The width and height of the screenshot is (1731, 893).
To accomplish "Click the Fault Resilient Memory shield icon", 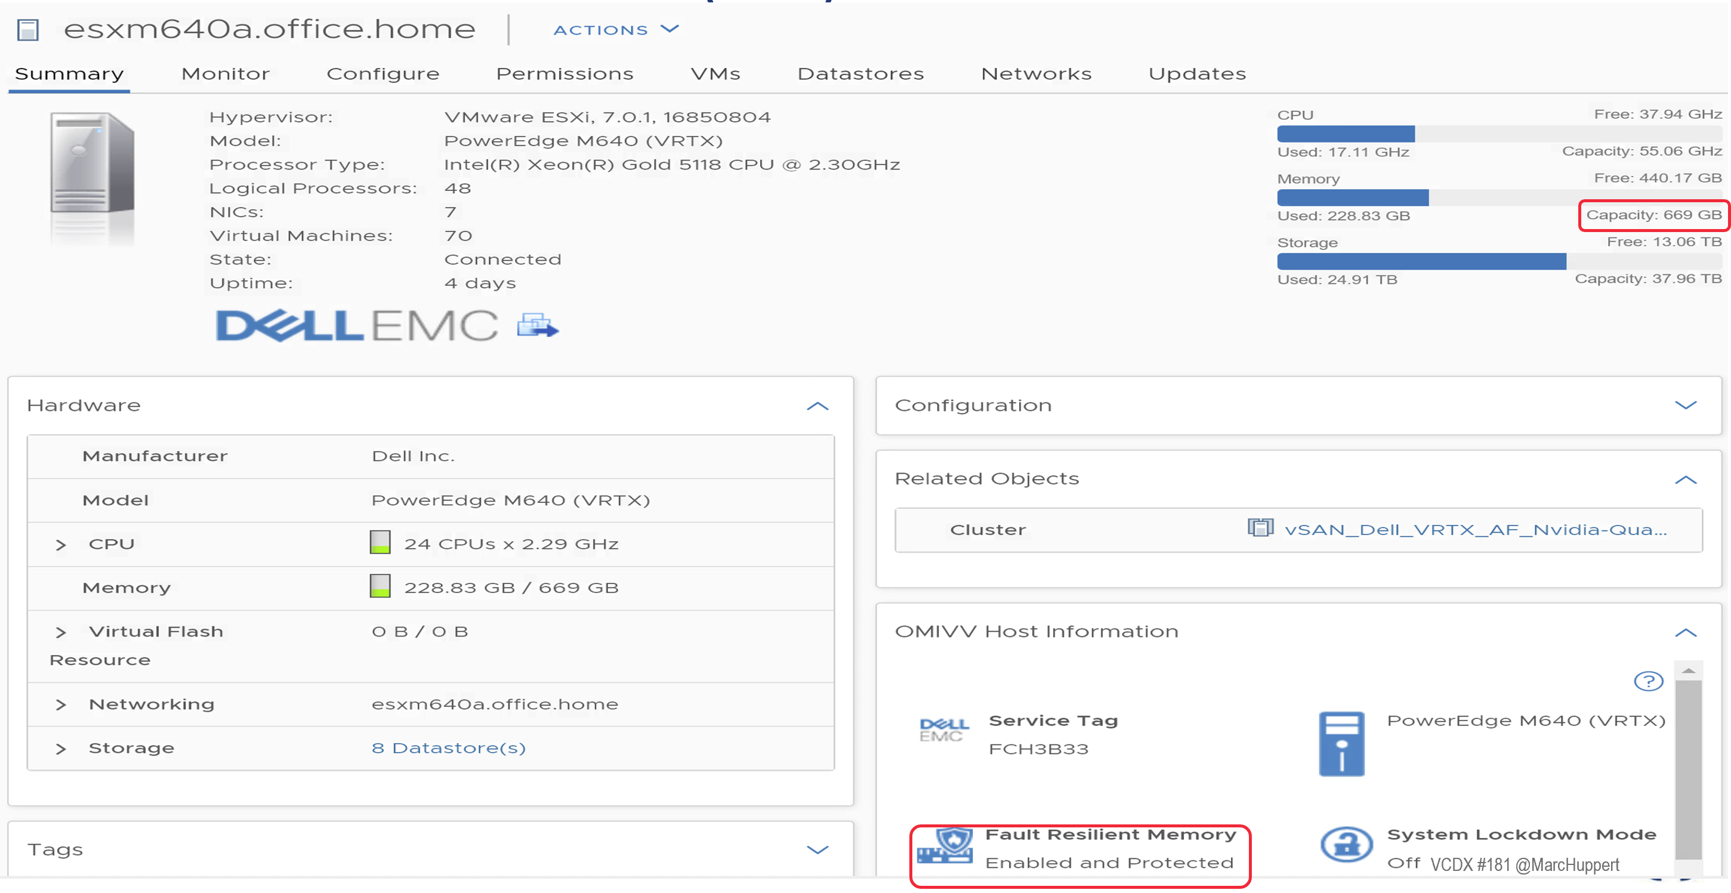I will [946, 845].
